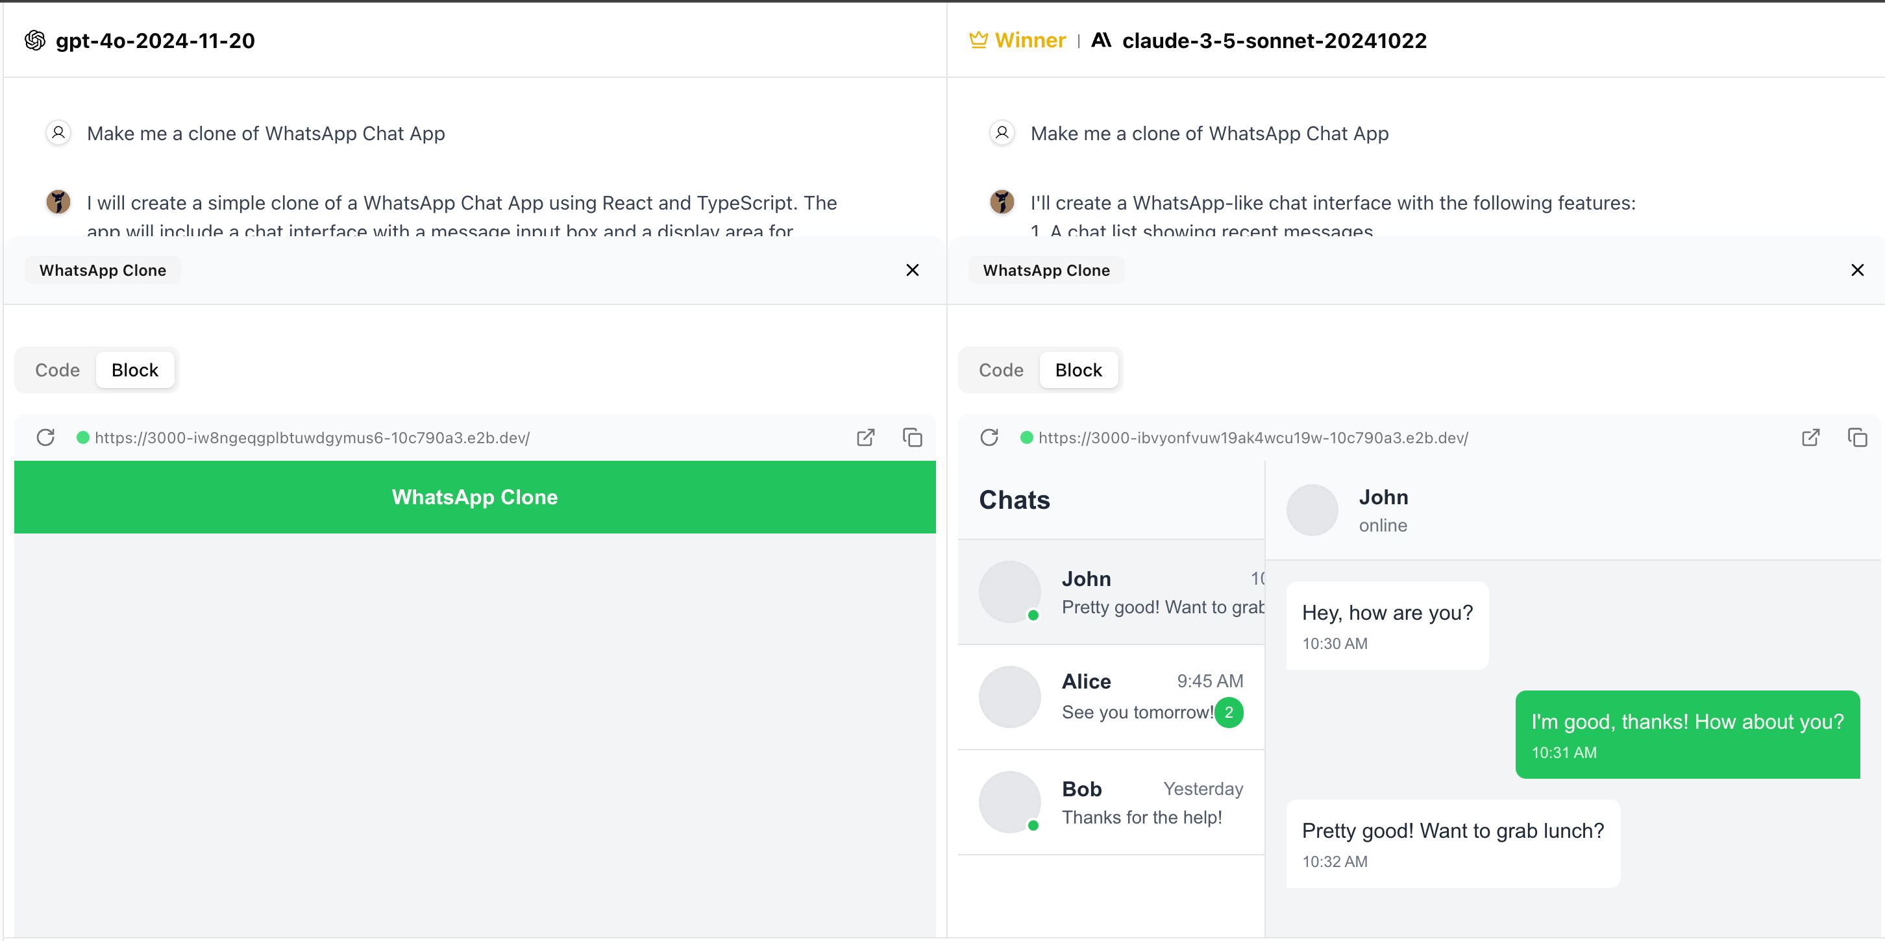This screenshot has width=1885, height=941.
Task: Reload the right preview with the refresh icon
Action: pos(989,437)
